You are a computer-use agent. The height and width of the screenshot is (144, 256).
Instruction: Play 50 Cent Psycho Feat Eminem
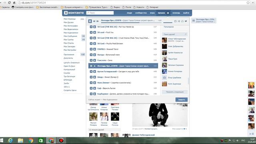point(91,44)
